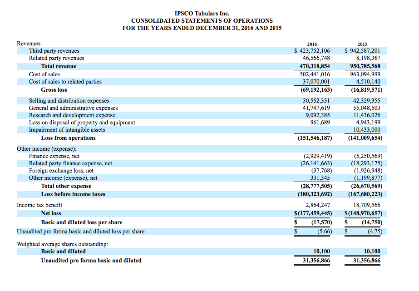Viewport: 419px width, 291px height.
Task: Select the value 9,092,385
Action: (318, 115)
